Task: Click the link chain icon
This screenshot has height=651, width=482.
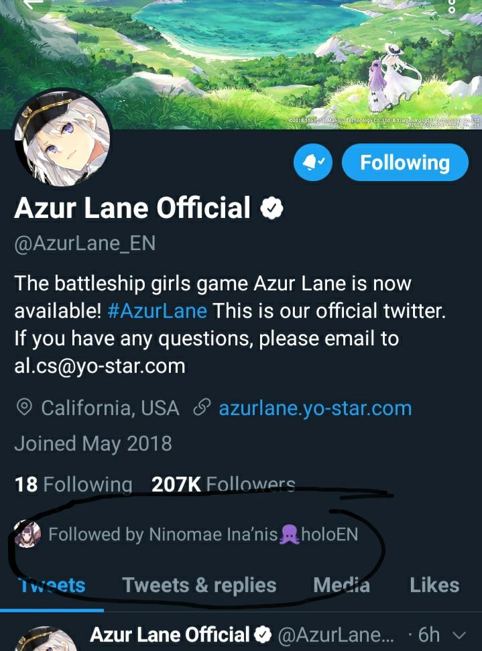Action: tap(202, 408)
